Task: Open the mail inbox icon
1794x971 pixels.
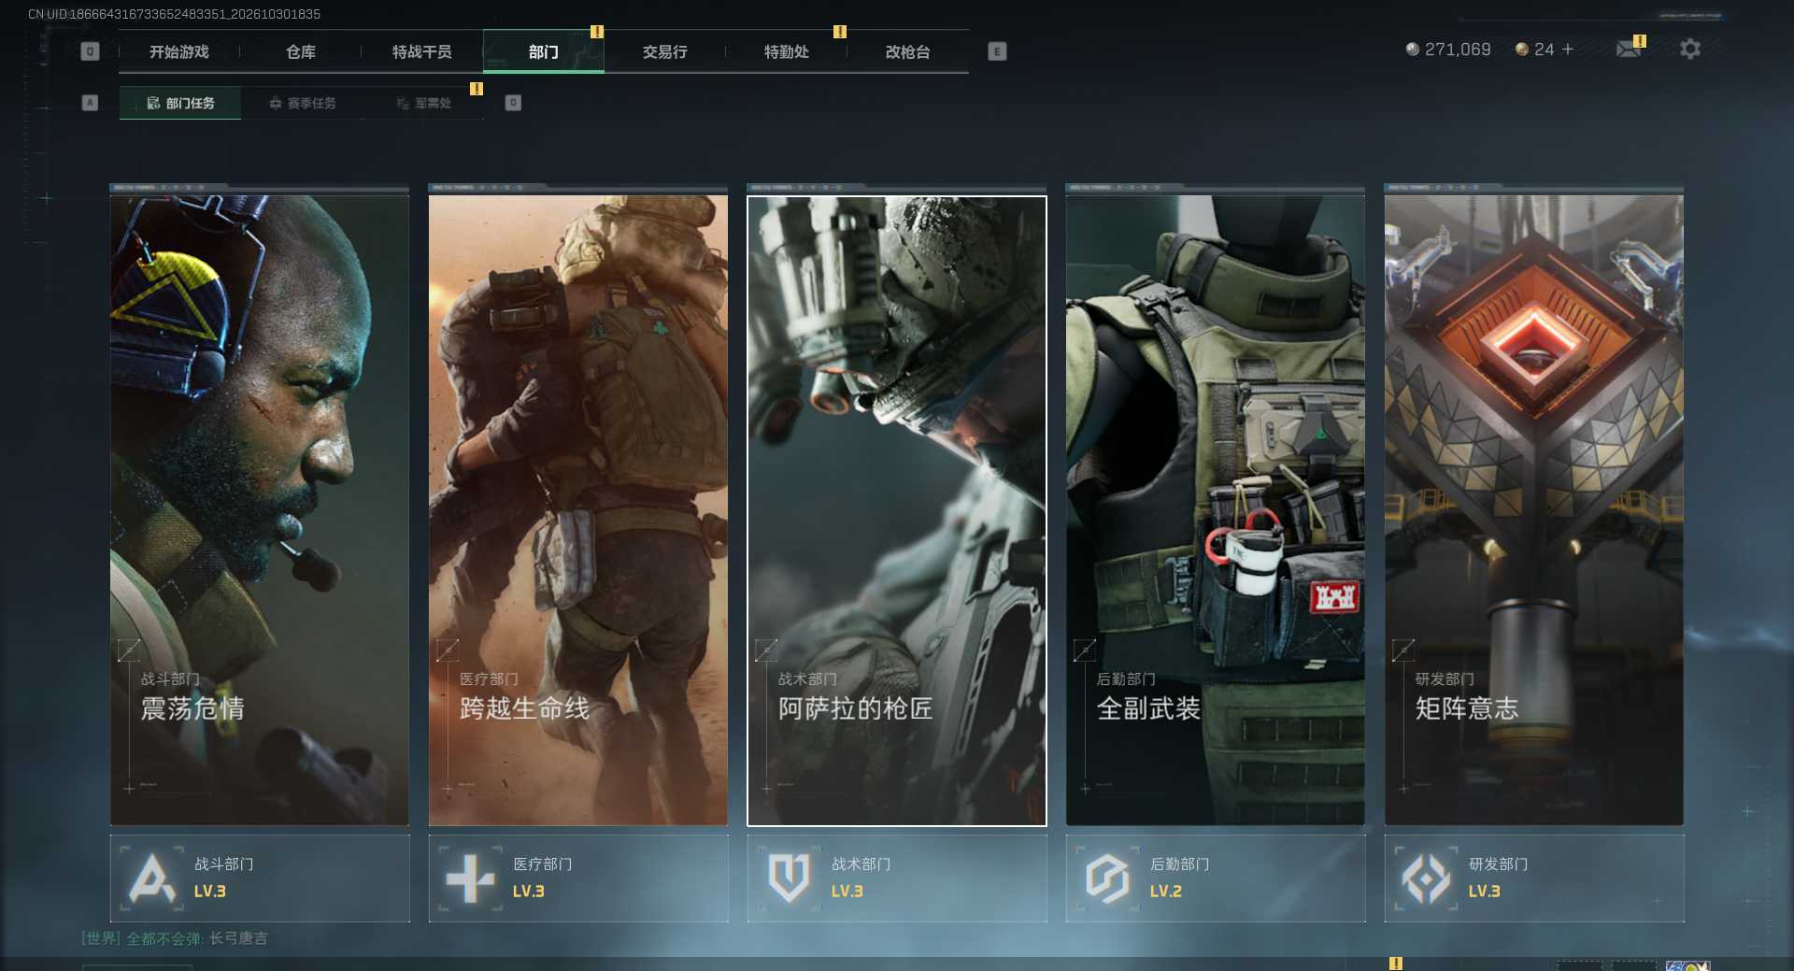Action: [x=1629, y=49]
